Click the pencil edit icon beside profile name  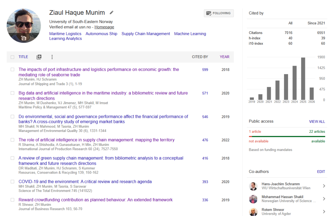(112, 13)
